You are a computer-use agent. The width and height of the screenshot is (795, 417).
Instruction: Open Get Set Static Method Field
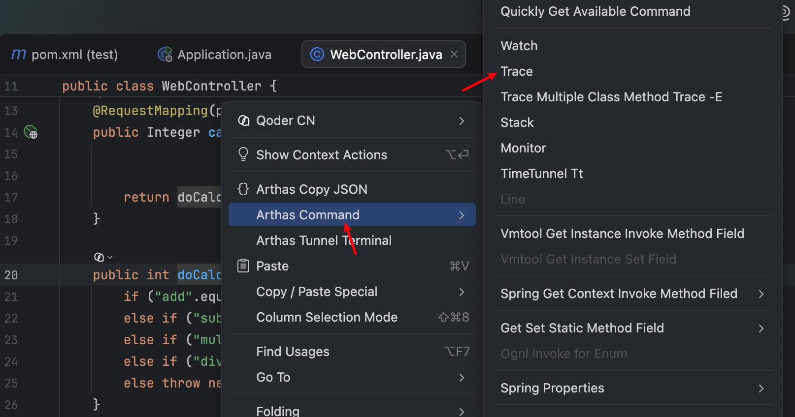pos(633,328)
